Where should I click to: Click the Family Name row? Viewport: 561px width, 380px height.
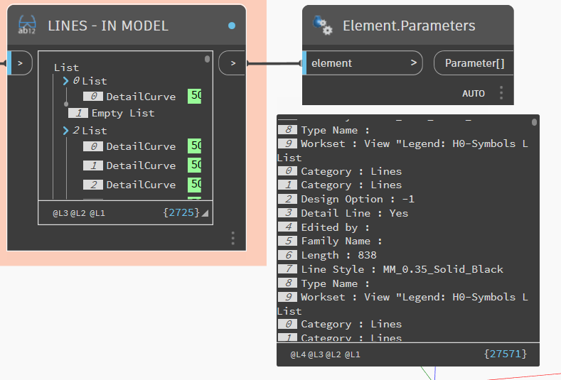tap(330, 241)
